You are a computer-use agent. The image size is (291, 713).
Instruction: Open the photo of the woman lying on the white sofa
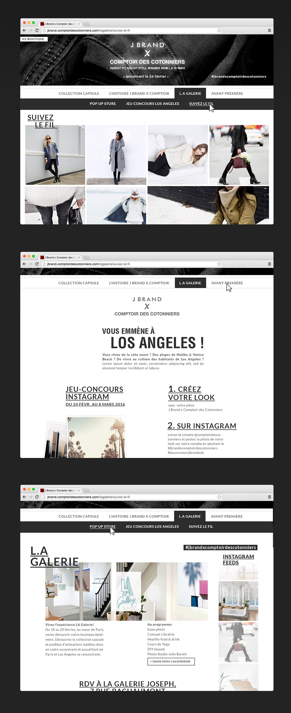pyautogui.click(x=178, y=155)
